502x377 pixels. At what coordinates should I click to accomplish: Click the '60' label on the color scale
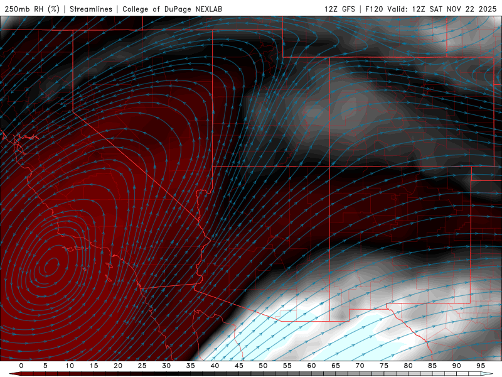tap(311, 366)
